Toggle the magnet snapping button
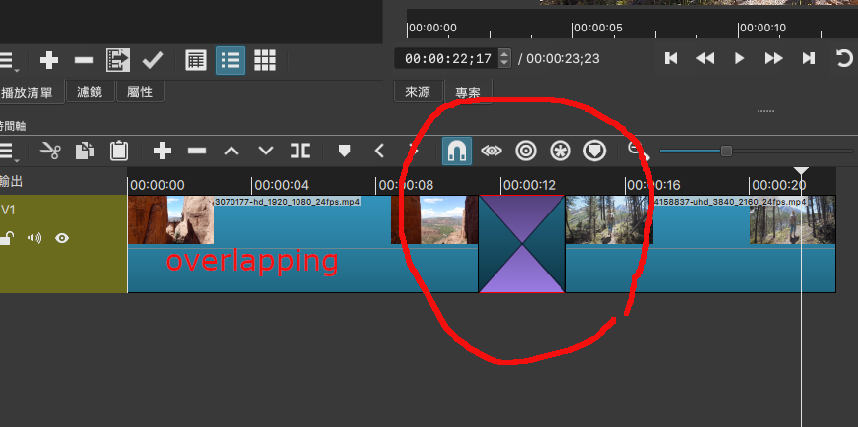Viewport: 858px width, 427px height. coord(457,151)
